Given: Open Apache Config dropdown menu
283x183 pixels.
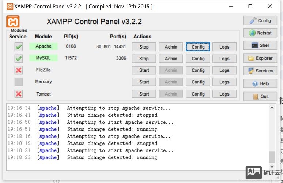Looking at the screenshot, I should 198,47.
